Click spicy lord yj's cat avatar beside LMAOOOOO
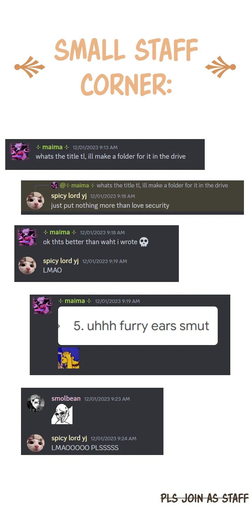The width and height of the screenshot is (252, 510). click(x=36, y=443)
